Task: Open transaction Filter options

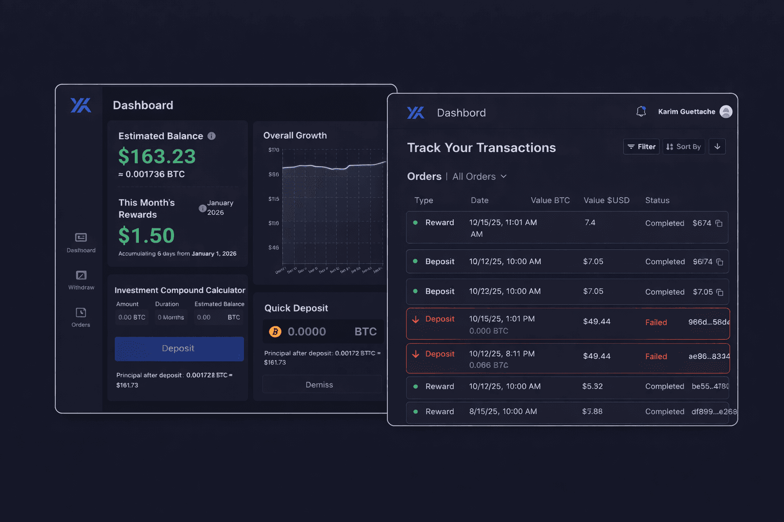Action: (641, 146)
